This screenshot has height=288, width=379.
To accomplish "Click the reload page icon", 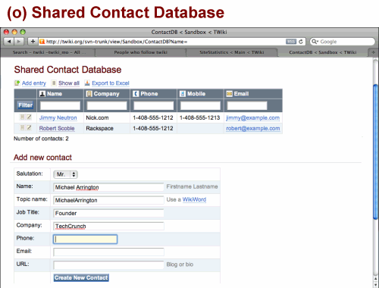I will point(301,42).
